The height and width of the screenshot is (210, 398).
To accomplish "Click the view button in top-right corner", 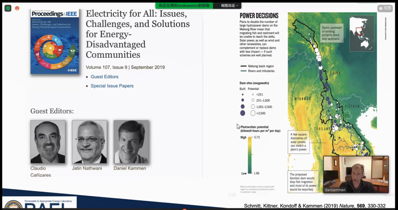I will click(x=384, y=8).
